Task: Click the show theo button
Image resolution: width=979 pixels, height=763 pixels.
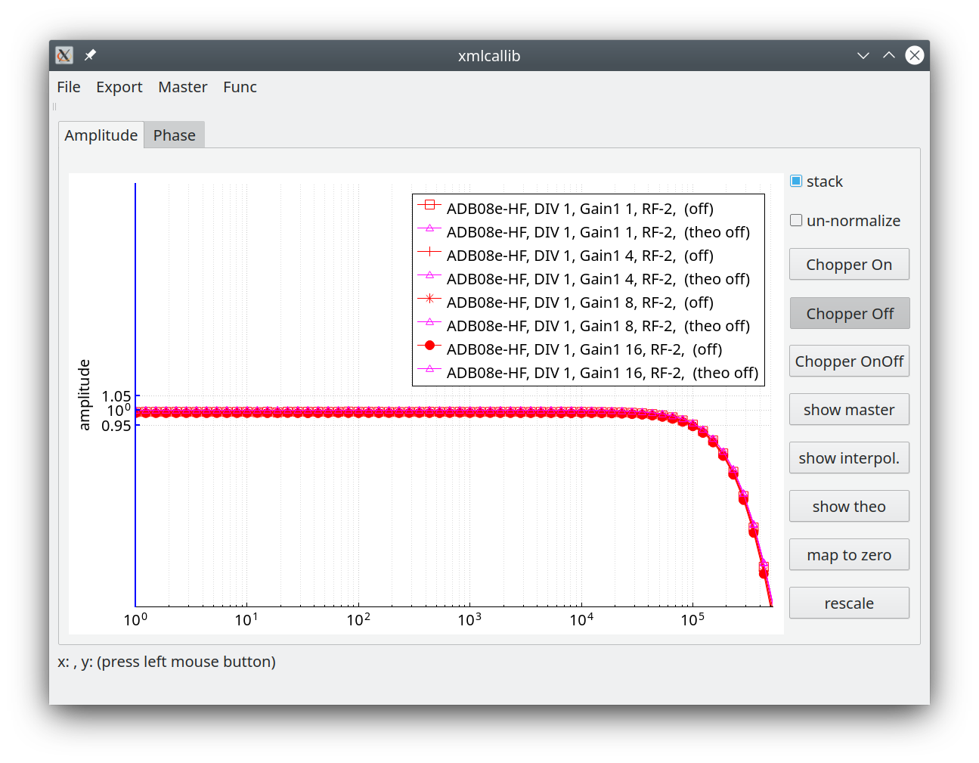Action: pos(849,507)
